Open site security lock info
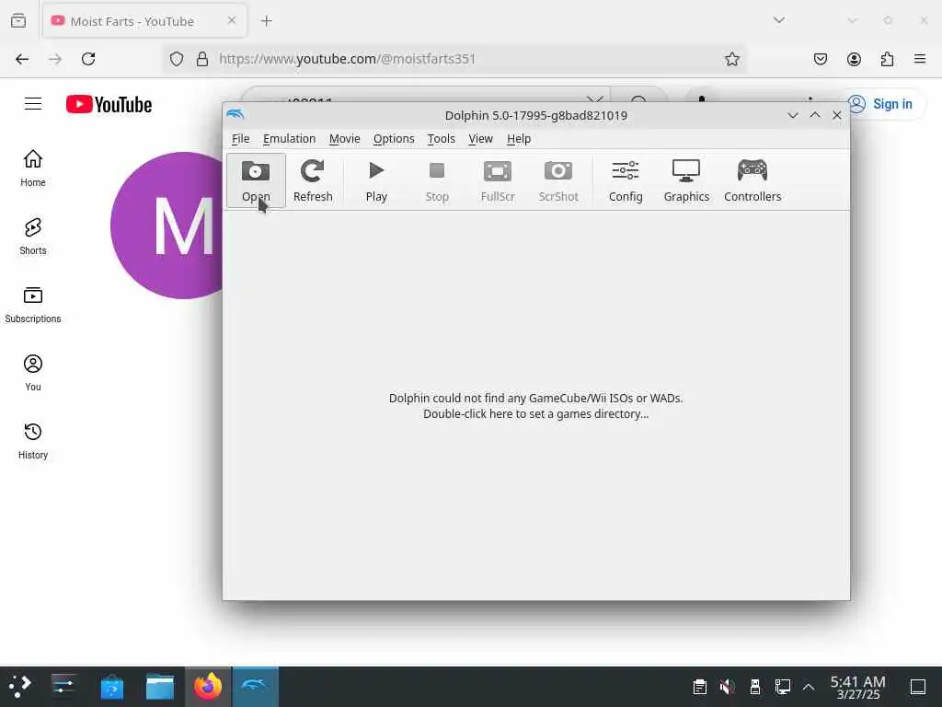 pyautogui.click(x=202, y=59)
